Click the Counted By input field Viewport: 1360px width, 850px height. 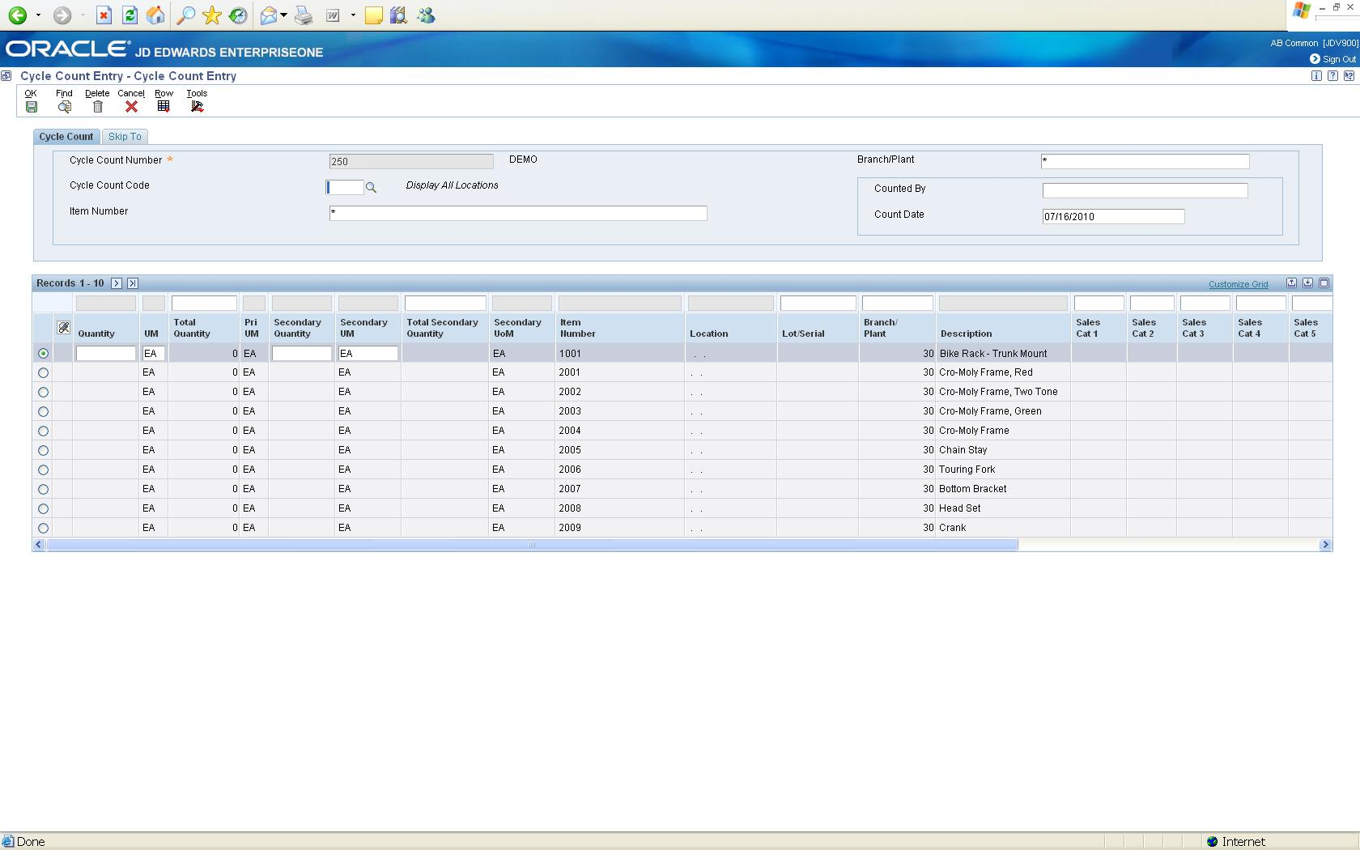pyautogui.click(x=1145, y=191)
